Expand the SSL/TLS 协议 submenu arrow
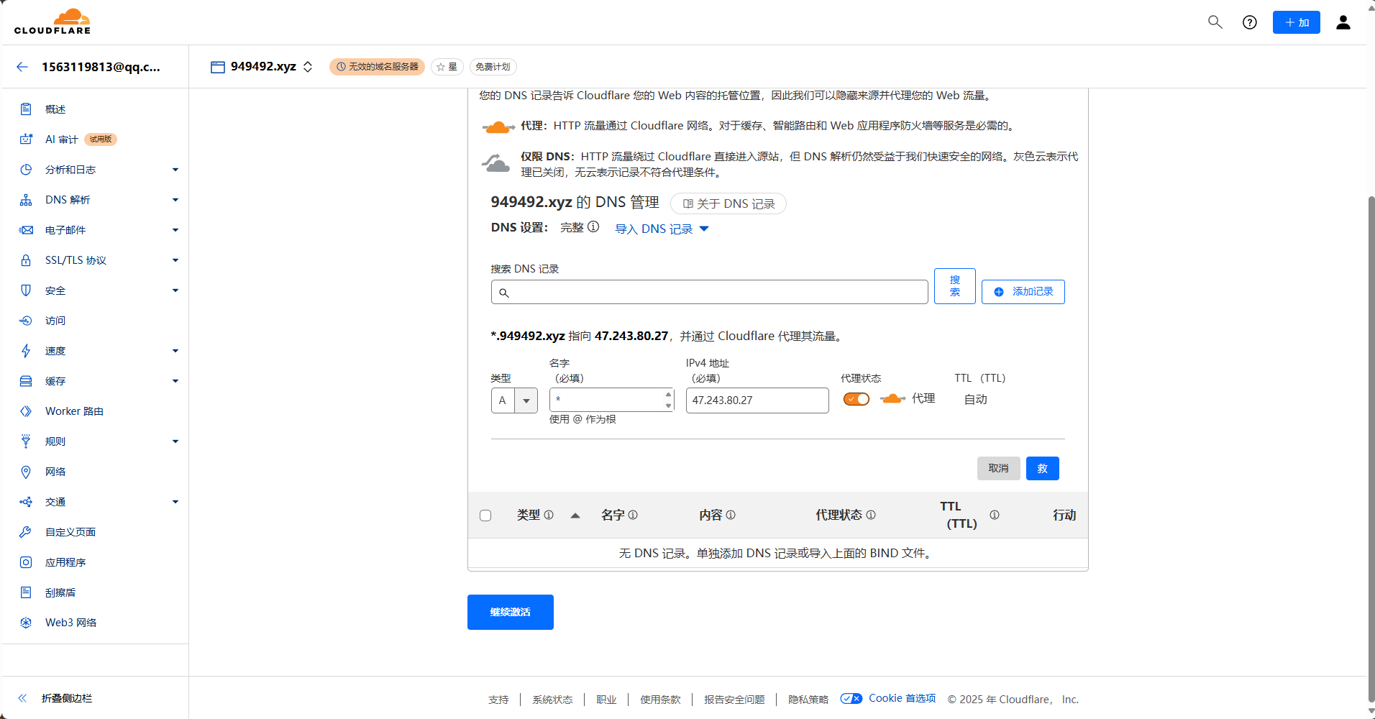Screen dimensions: 1375x719 tap(175, 260)
